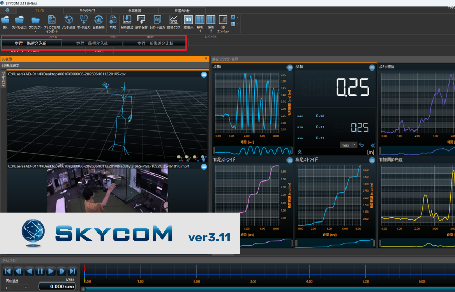Click the timeline horizontal scrollbar handle
This screenshot has width=455, height=292.
(83, 289)
